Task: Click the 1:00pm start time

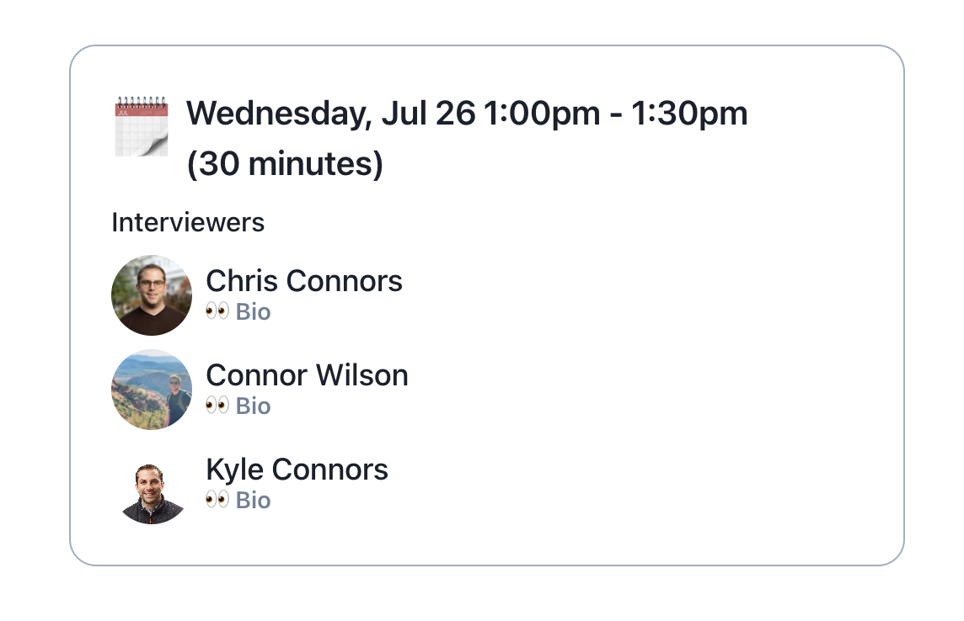Action: 541,114
